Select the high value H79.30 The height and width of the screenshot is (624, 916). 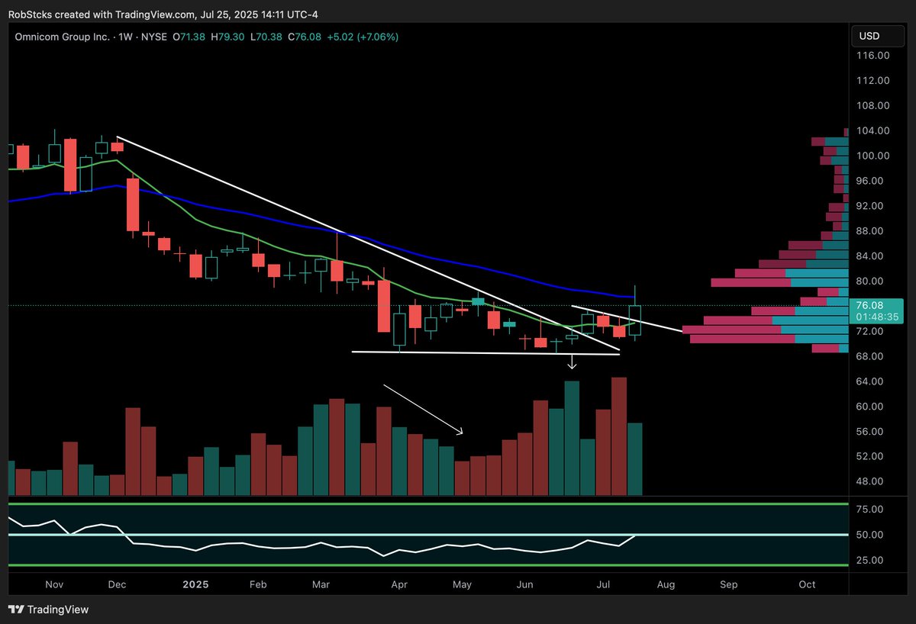[227, 37]
